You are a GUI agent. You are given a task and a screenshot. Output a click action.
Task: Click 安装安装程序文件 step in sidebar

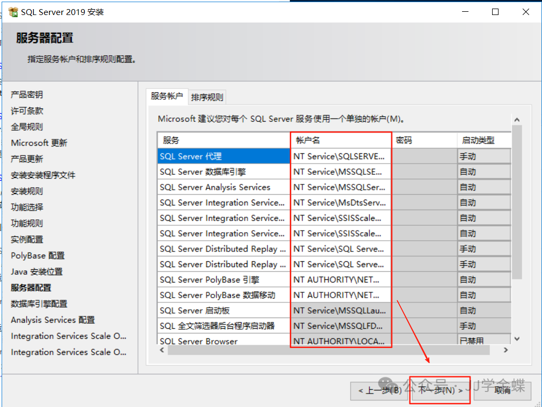pos(43,175)
